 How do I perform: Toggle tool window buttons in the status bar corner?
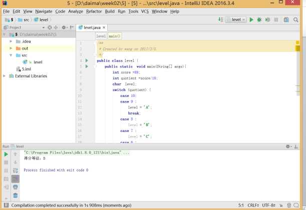[x=6, y=205]
